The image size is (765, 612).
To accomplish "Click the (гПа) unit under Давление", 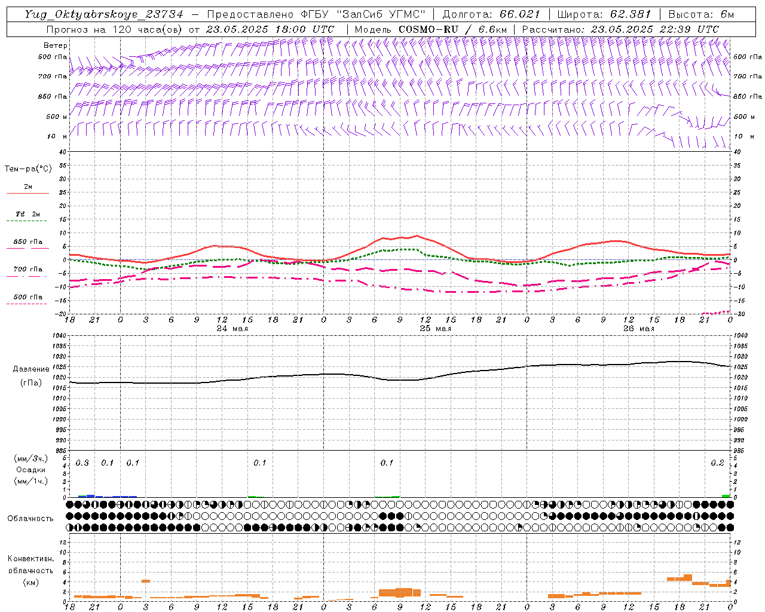I will 31,382.
